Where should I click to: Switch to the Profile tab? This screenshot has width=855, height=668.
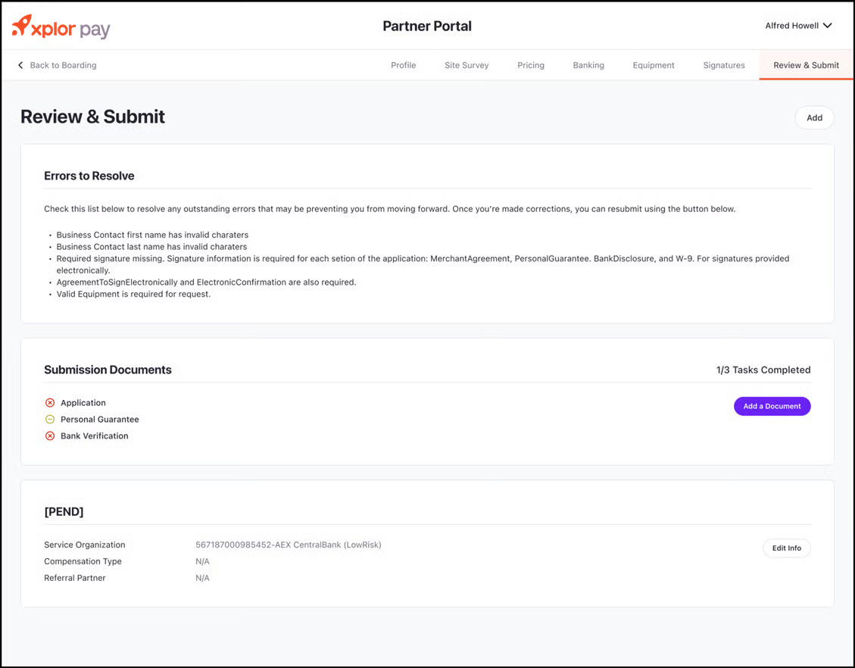point(403,65)
